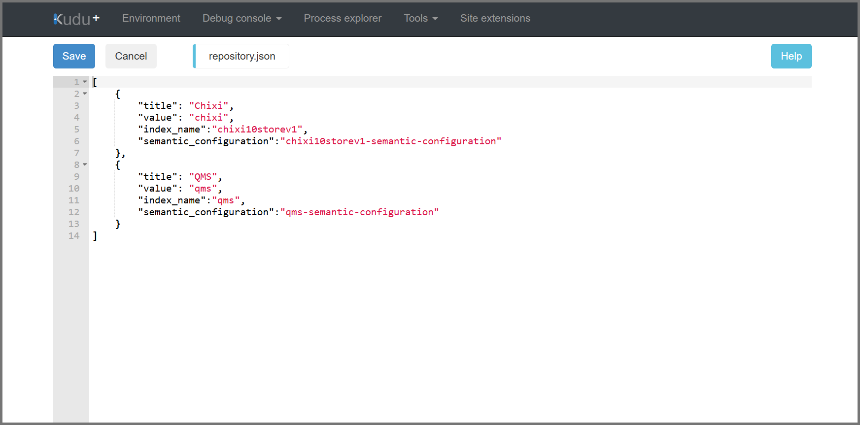
Task: Collapse the Chixi object at line 2
Action: (x=85, y=94)
